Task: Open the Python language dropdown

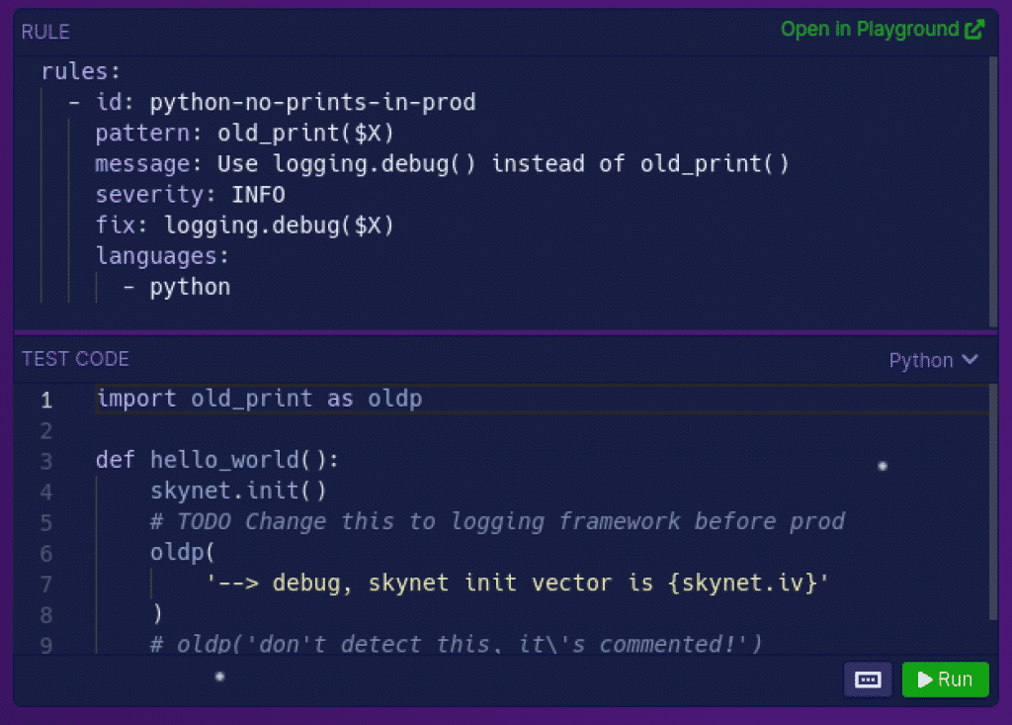Action: tap(933, 360)
